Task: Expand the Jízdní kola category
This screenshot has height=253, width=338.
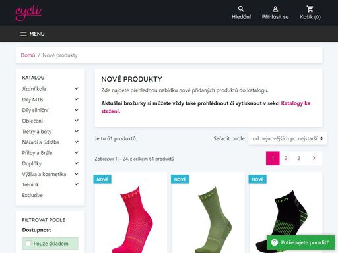Action: tap(77, 88)
